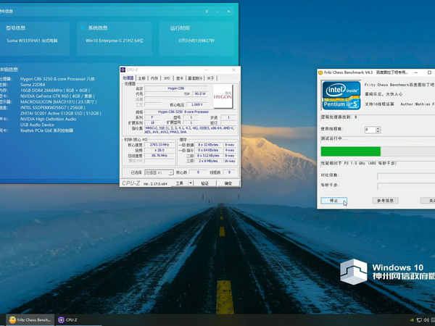Open the 处理器 #1 selection dropdown
The width and height of the screenshot is (435, 326).
point(159,172)
